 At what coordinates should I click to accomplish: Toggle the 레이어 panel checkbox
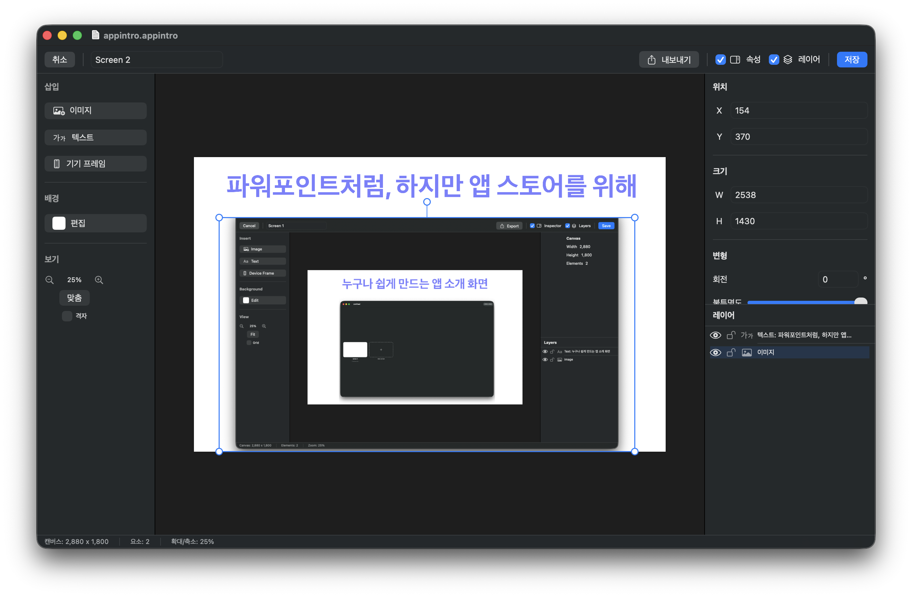(x=774, y=60)
